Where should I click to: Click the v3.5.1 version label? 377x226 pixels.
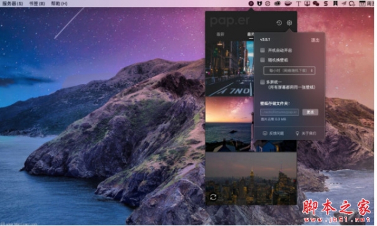[x=265, y=40]
